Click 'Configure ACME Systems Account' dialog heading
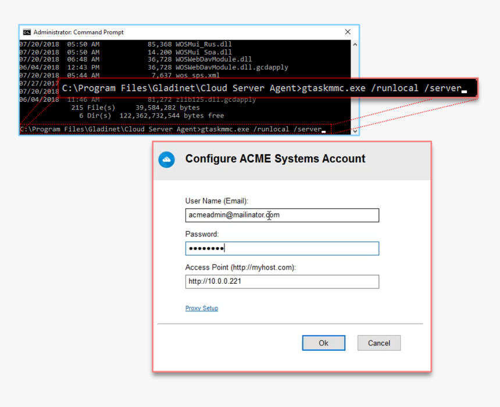This screenshot has width=500, height=407. tap(275, 159)
